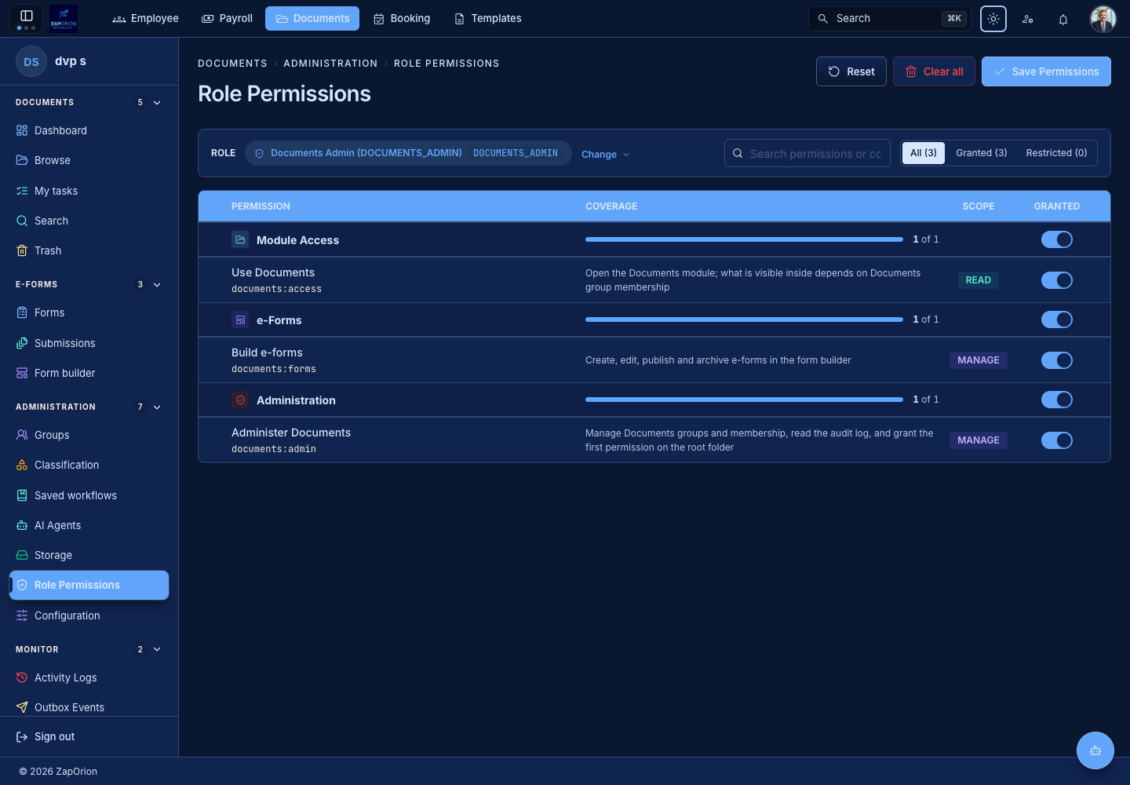The height and width of the screenshot is (785, 1130).
Task: Click the Clear all button
Action: pyautogui.click(x=934, y=71)
